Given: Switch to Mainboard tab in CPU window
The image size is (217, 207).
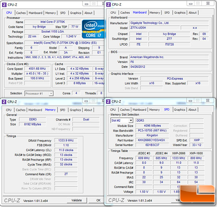Looking at the screenshot, I should click(36, 13).
